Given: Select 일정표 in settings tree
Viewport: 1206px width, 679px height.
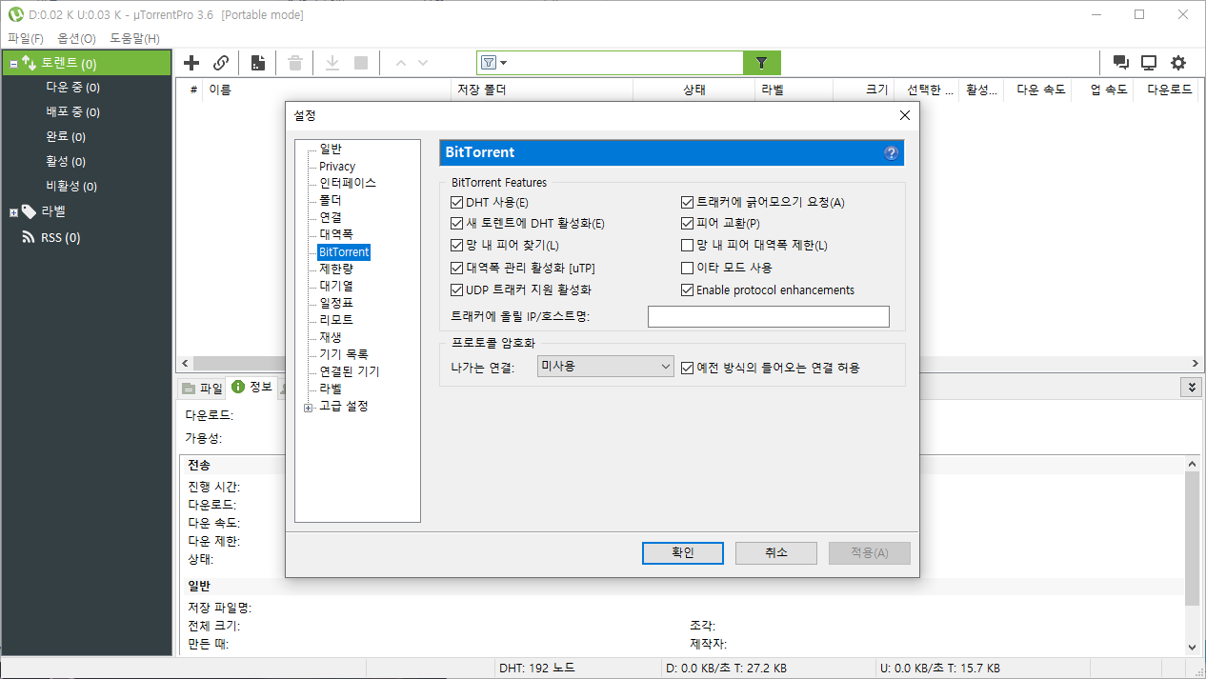Looking at the screenshot, I should point(336,303).
